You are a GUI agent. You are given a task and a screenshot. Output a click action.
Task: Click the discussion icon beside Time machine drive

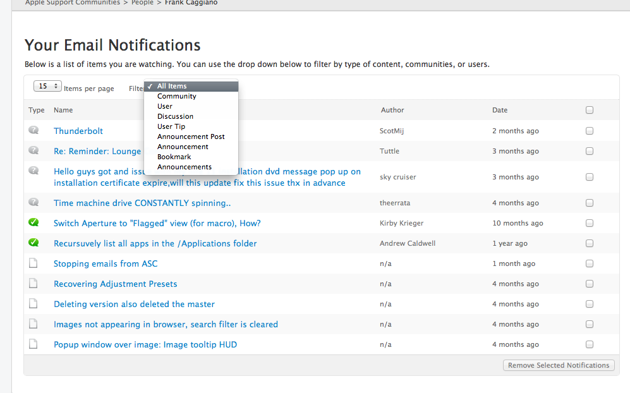[x=33, y=202]
